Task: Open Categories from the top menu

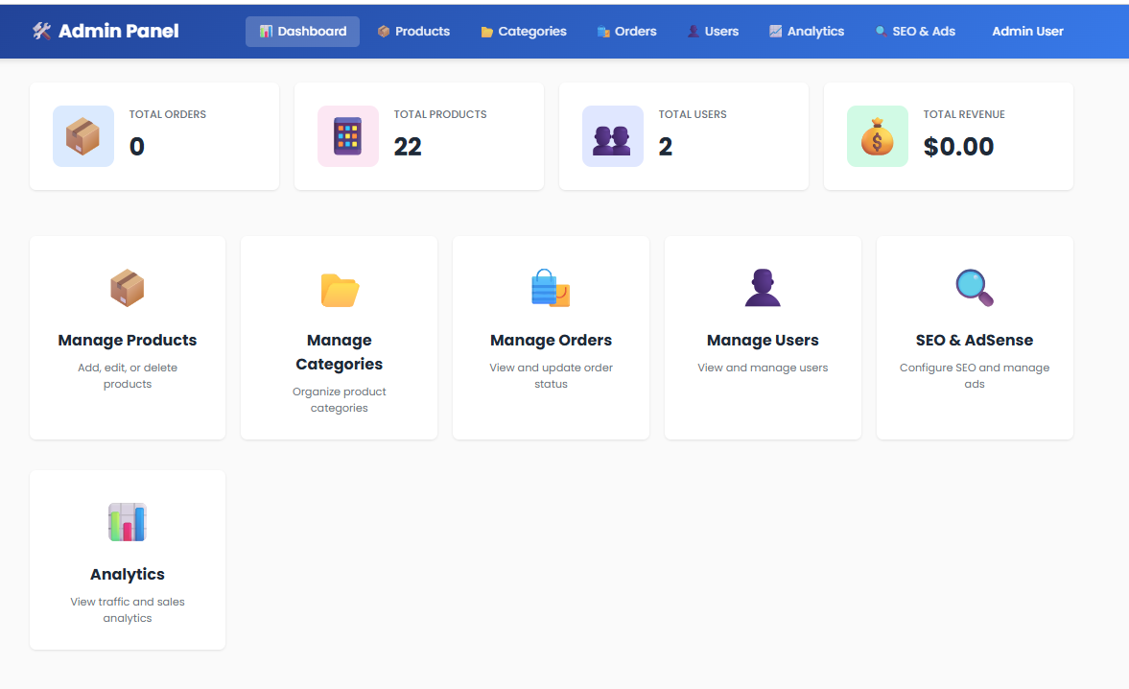Action: click(524, 32)
